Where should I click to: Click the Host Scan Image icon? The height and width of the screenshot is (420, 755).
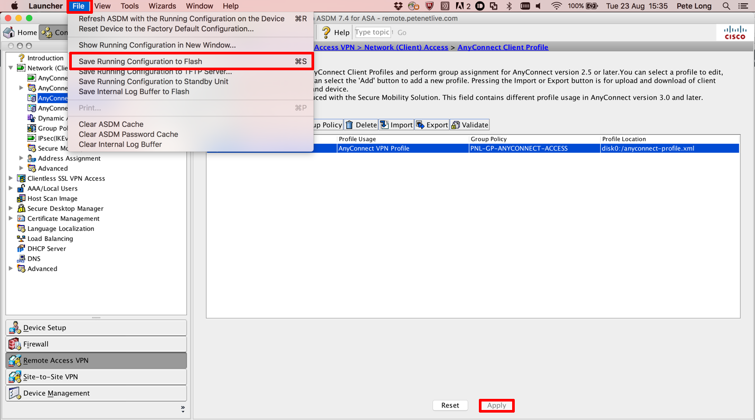pyautogui.click(x=21, y=199)
